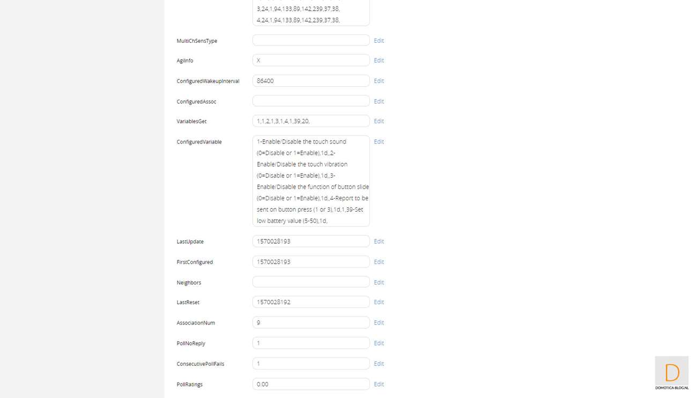Click the empty Neighbors input field
This screenshot has height=398, width=697.
311,282
